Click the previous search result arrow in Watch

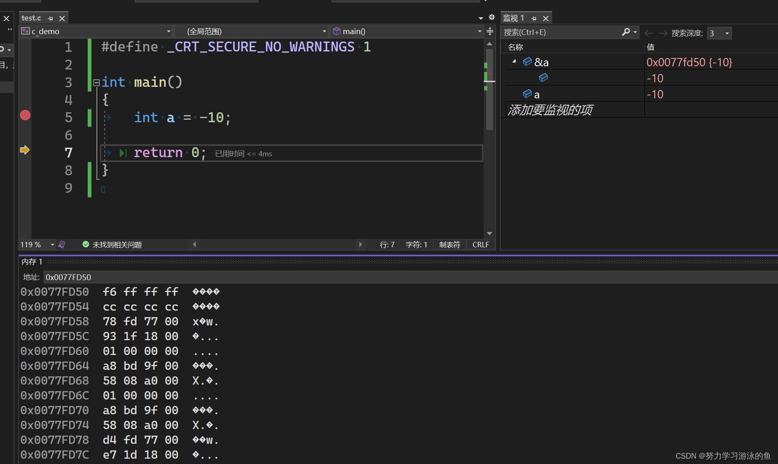pyautogui.click(x=649, y=33)
